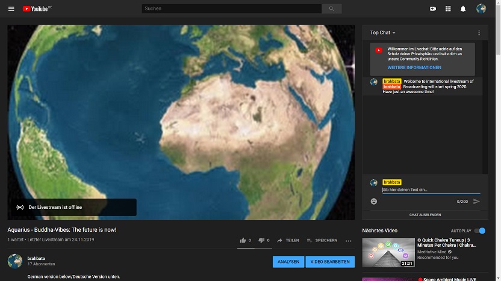The height and width of the screenshot is (281, 501).
Task: Dislike the video with thumbs down
Action: point(261,240)
